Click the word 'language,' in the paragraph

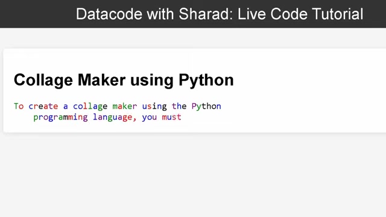[x=115, y=118]
